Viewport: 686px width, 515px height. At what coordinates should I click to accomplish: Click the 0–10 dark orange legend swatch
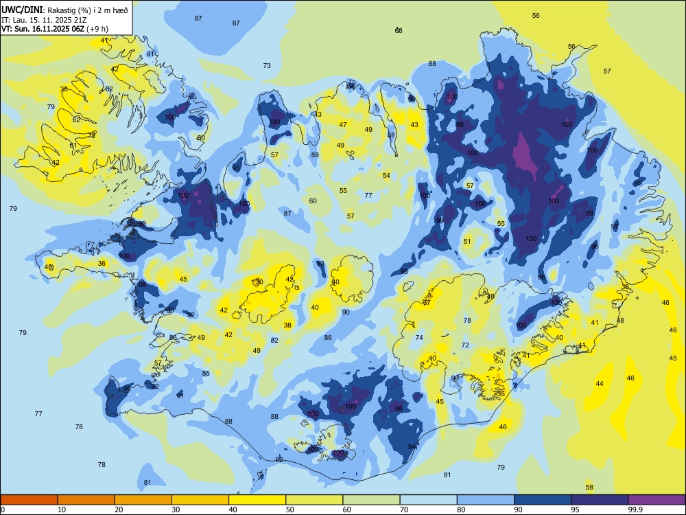pos(29,500)
